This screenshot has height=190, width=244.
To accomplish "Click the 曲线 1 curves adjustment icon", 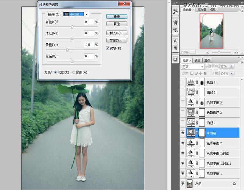I will (191, 122).
